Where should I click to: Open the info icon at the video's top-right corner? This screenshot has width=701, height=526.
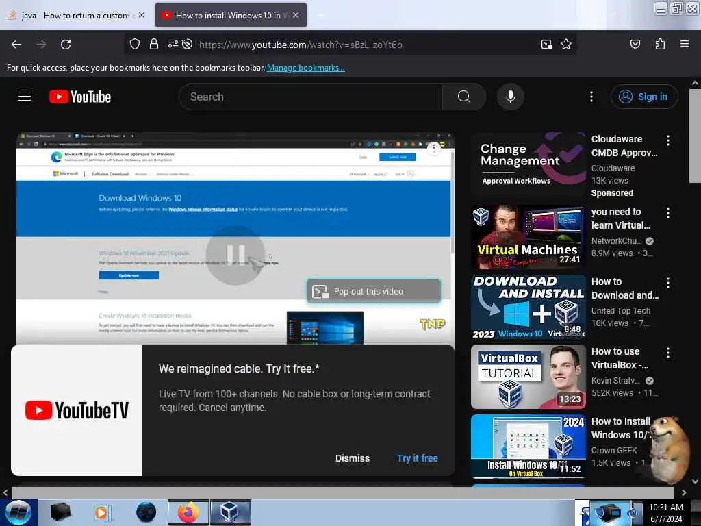pos(433,149)
